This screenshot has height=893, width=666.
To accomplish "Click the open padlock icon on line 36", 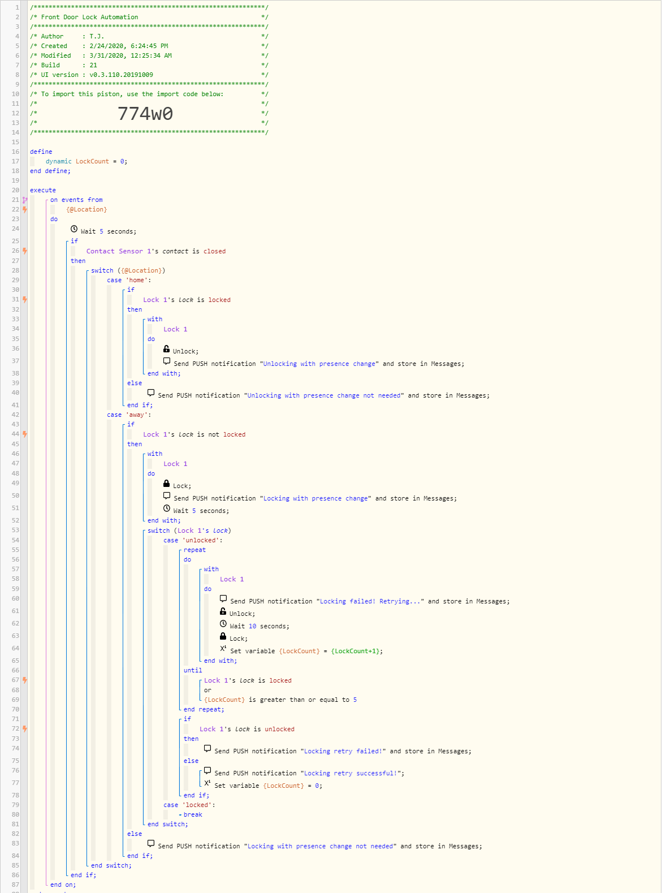I will tap(167, 349).
